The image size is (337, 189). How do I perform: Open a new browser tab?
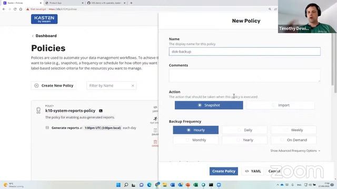coord(131,3)
